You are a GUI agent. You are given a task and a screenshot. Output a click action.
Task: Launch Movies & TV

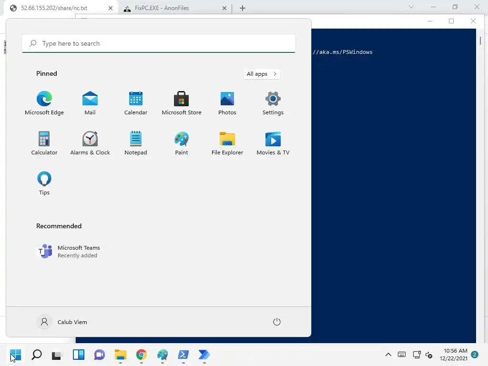pos(273,143)
